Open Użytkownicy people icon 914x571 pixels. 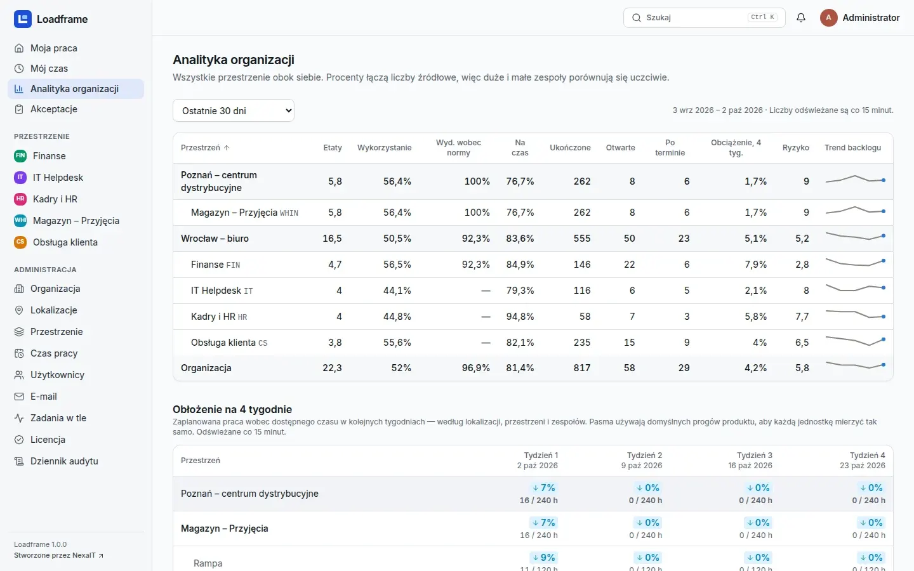click(19, 375)
